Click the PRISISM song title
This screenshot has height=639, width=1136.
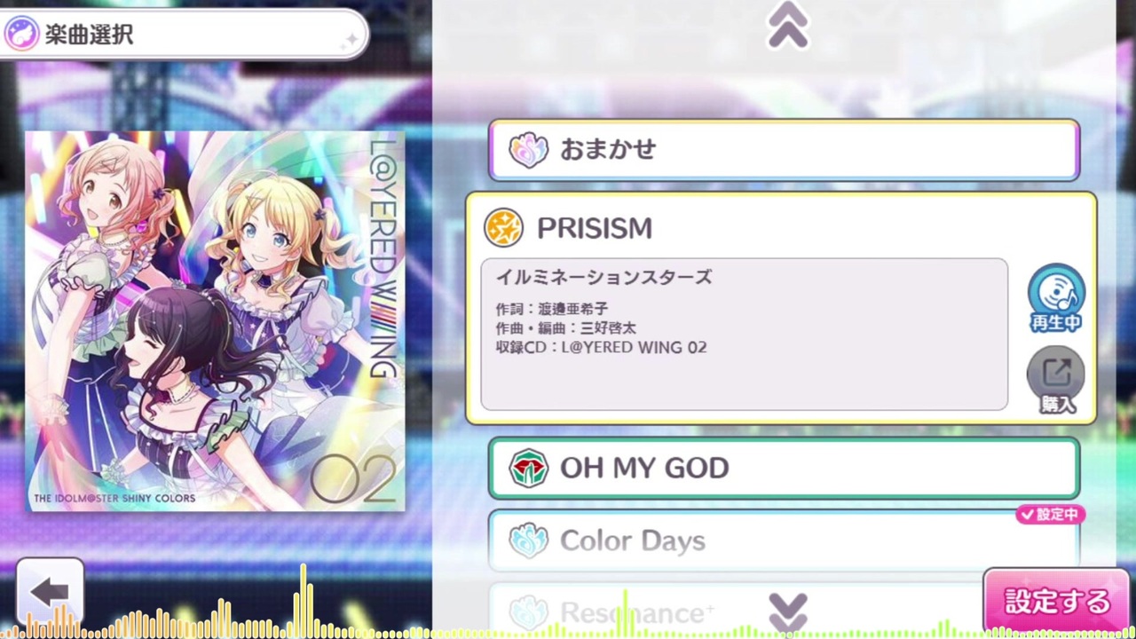click(595, 228)
